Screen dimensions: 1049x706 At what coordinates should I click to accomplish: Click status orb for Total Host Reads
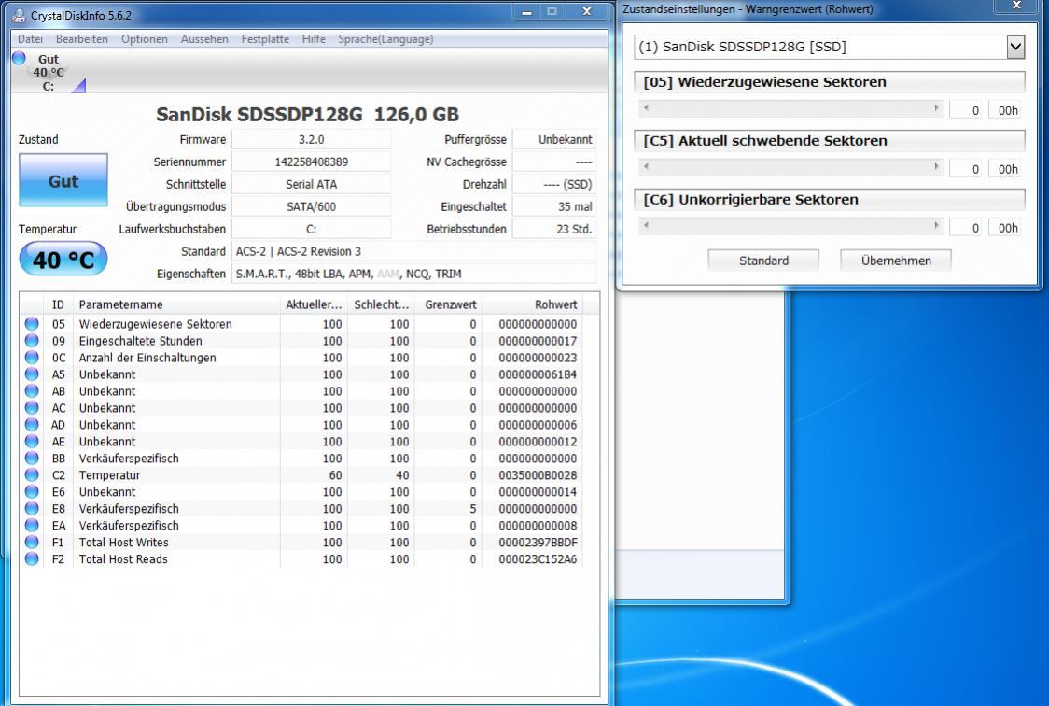(x=32, y=558)
